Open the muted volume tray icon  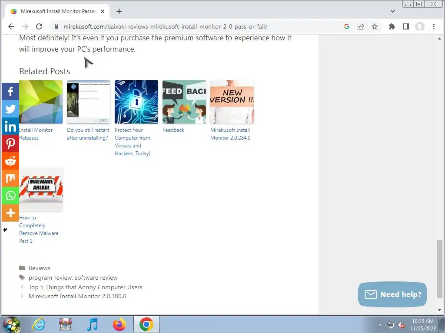click(x=401, y=325)
